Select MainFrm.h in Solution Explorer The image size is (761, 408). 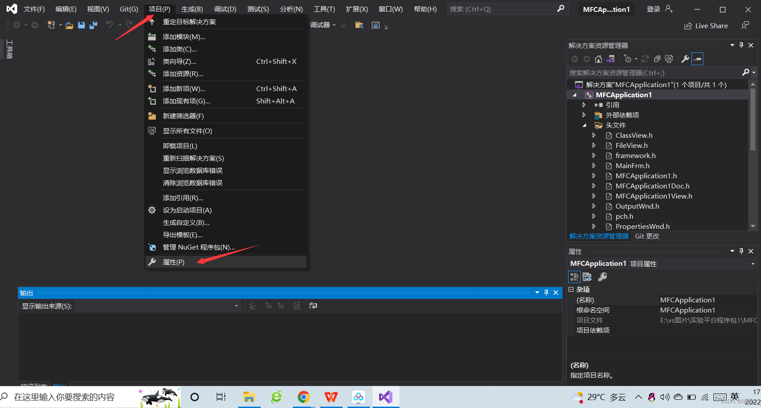632,165
